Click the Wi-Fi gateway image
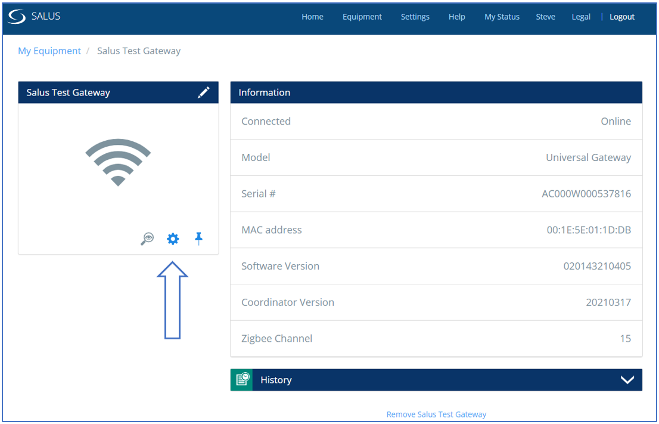 coord(118,162)
